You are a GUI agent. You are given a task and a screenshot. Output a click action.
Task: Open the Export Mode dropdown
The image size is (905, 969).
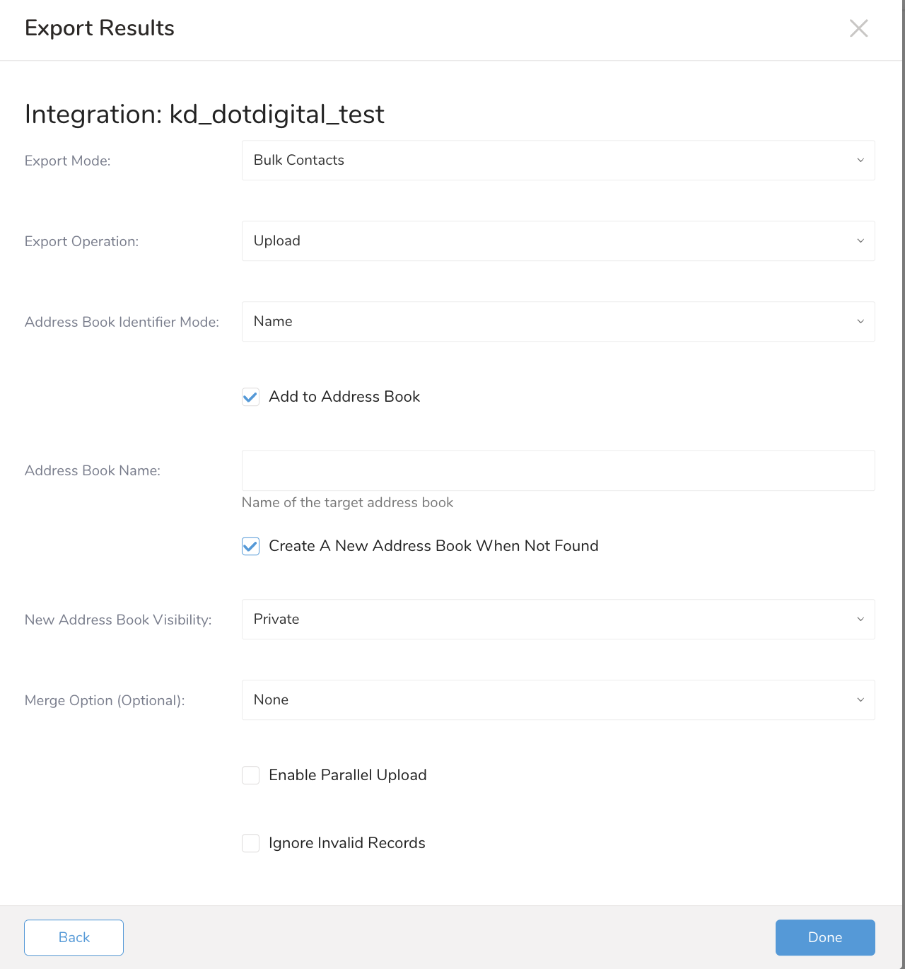[x=557, y=161]
